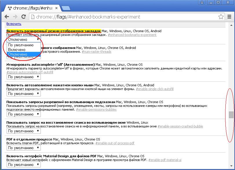
Task: Click the vertical scrollbar thumb
Action: 231,115
